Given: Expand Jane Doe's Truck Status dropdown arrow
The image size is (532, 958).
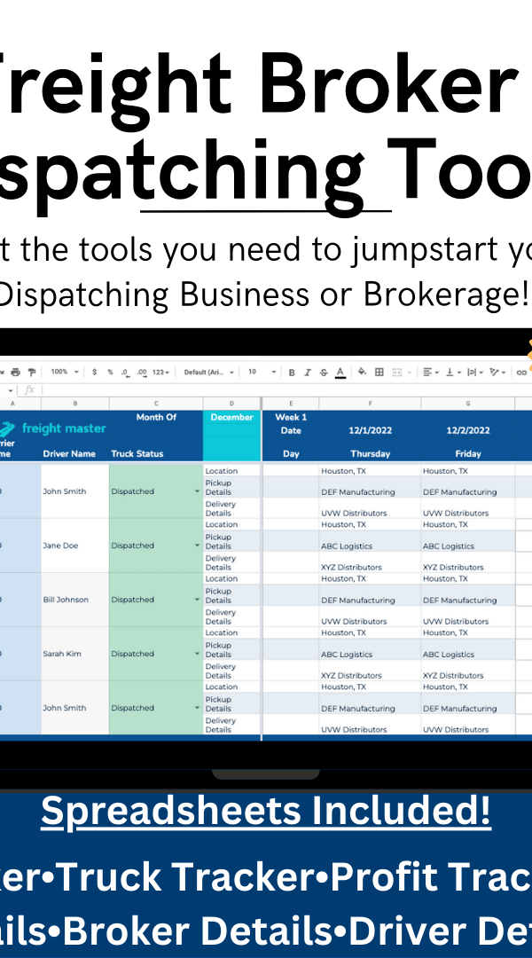Looking at the screenshot, I should 197,546.
